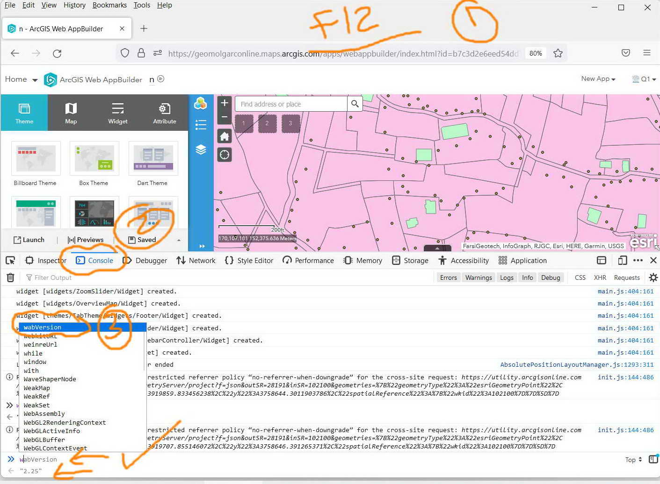The height and width of the screenshot is (484, 660).
Task: Open console settings gear icon
Action: click(653, 278)
